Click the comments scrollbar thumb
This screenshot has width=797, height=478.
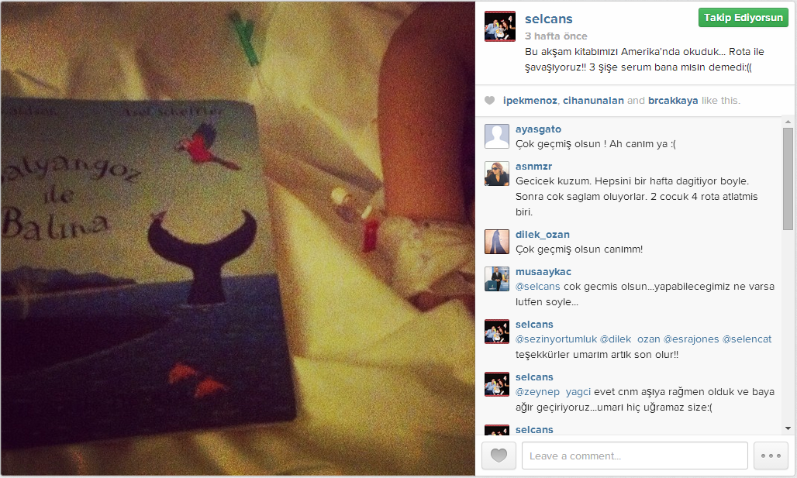788,179
